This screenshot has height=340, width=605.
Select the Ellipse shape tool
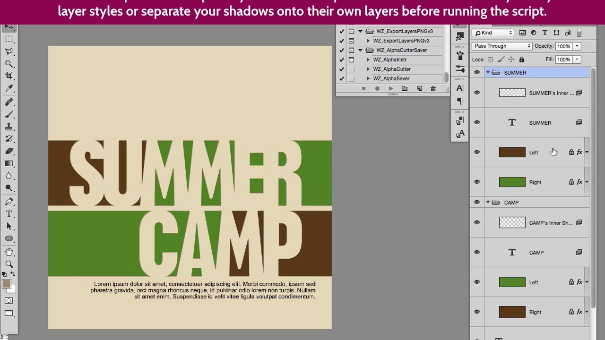pyautogui.click(x=9, y=239)
